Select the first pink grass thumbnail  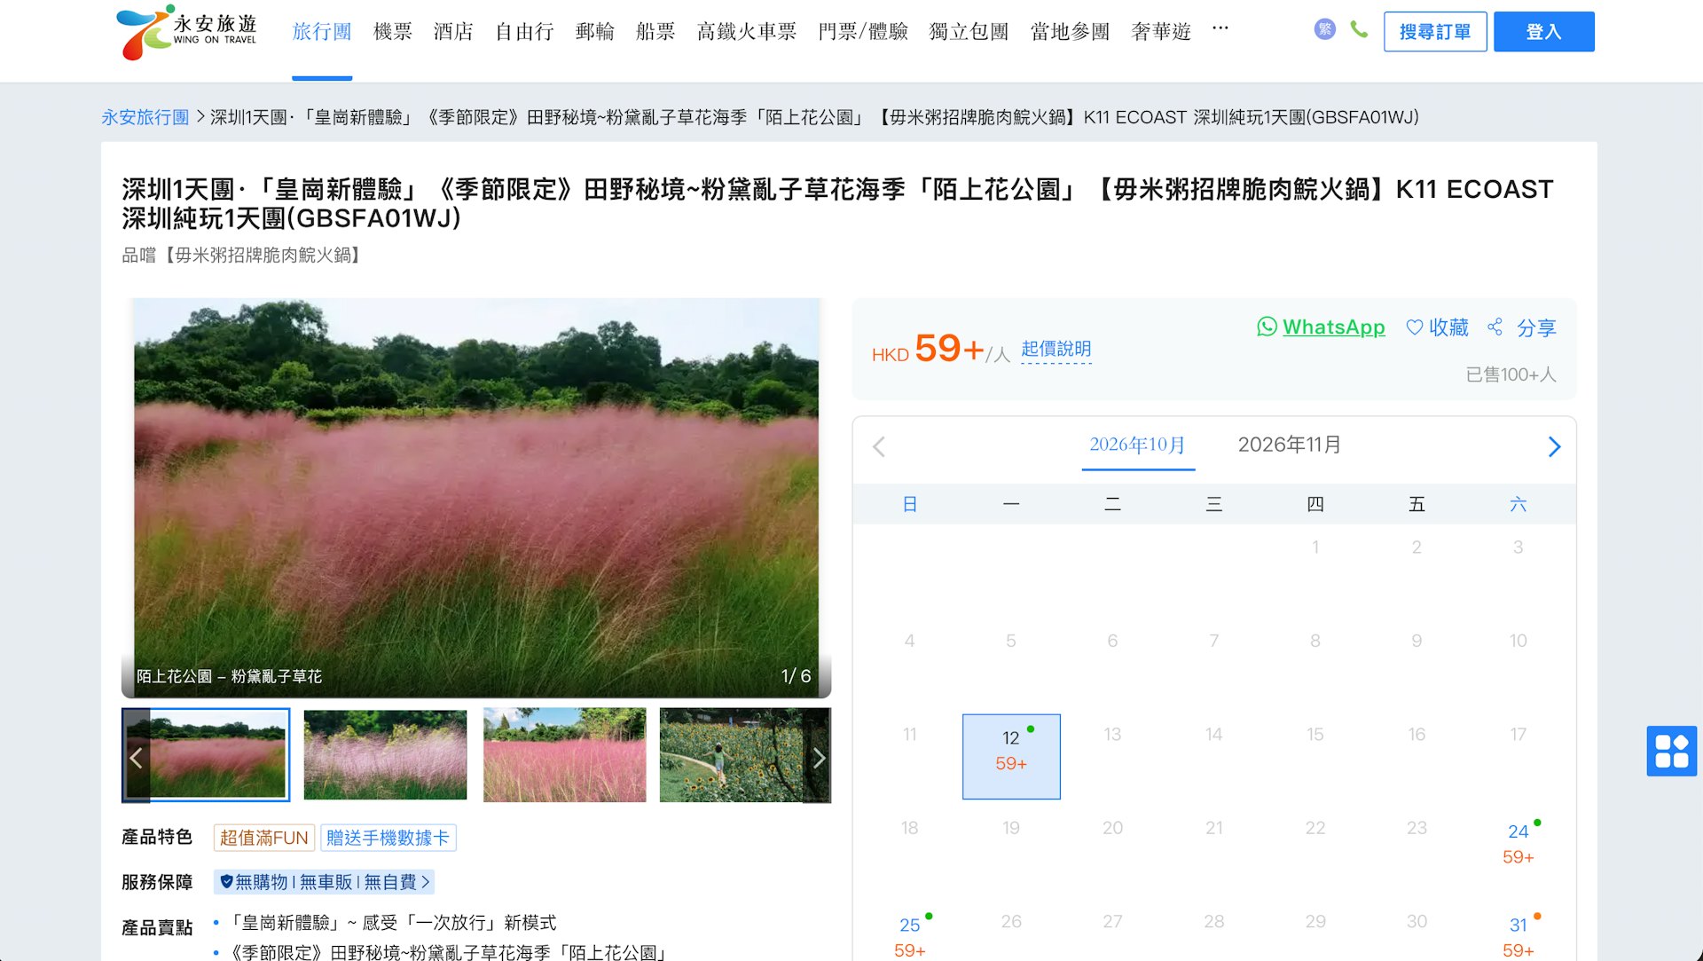pyautogui.click(x=206, y=755)
